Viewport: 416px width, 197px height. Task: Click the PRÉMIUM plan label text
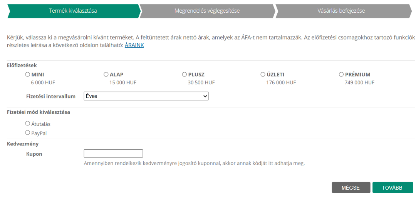coord(357,75)
